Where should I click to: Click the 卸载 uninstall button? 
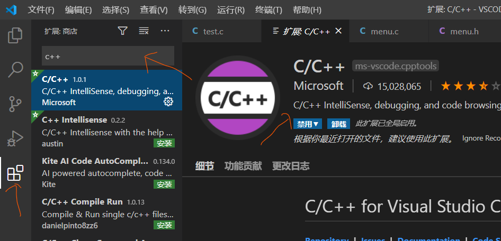pos(339,124)
